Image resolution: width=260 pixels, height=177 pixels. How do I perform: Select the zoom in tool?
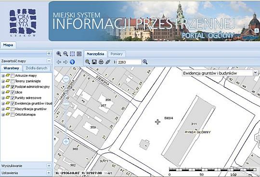tap(59, 54)
